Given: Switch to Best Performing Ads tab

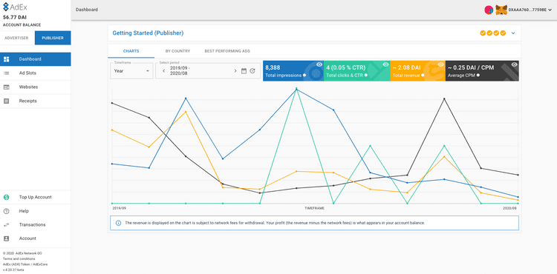Looking at the screenshot, I should [x=227, y=51].
